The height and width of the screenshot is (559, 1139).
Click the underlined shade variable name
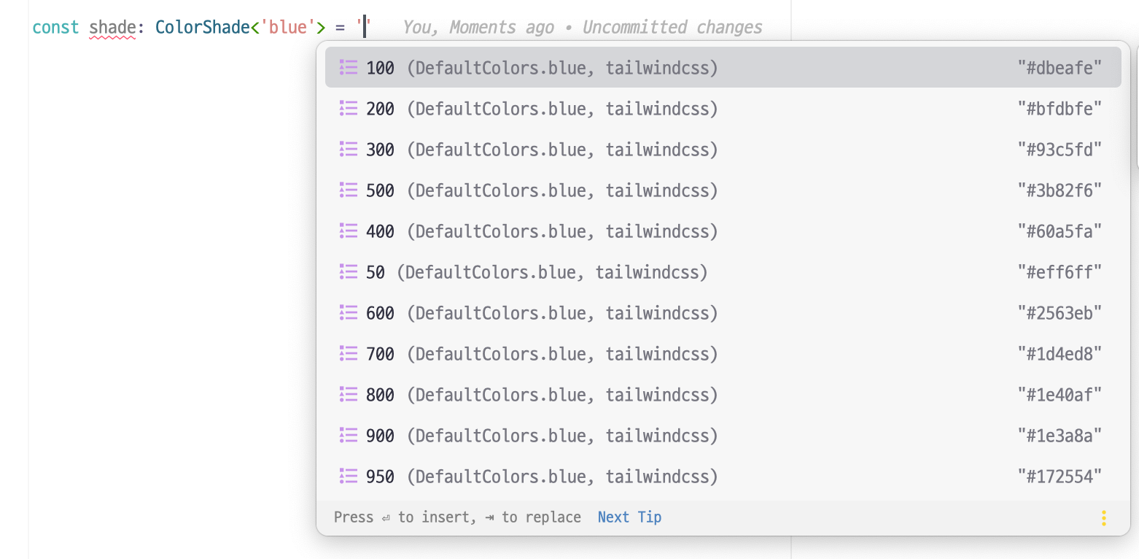pos(112,28)
